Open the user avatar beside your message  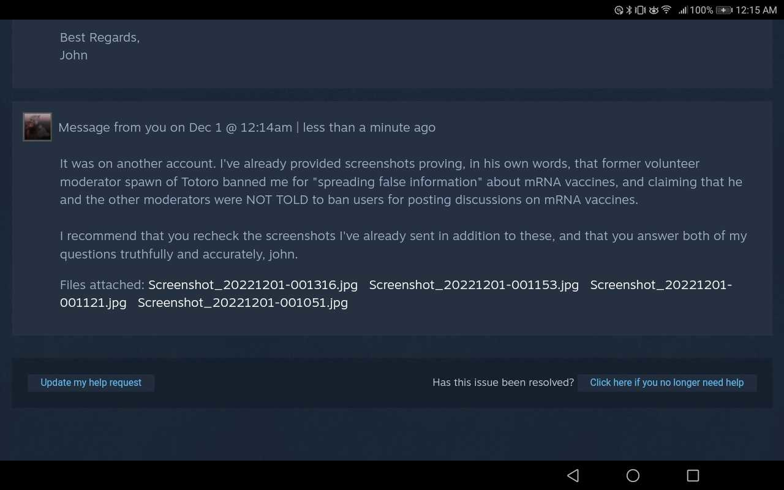[x=37, y=127]
